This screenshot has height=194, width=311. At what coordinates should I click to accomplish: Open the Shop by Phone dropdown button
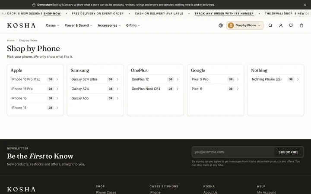point(245,25)
